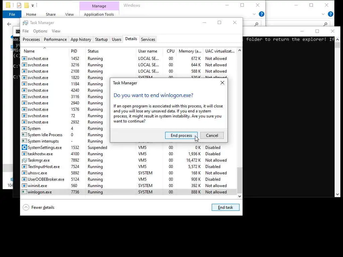Close the winlogon.exe confirmation dialog
Image resolution: width=343 pixels, height=257 pixels.
tap(222, 83)
